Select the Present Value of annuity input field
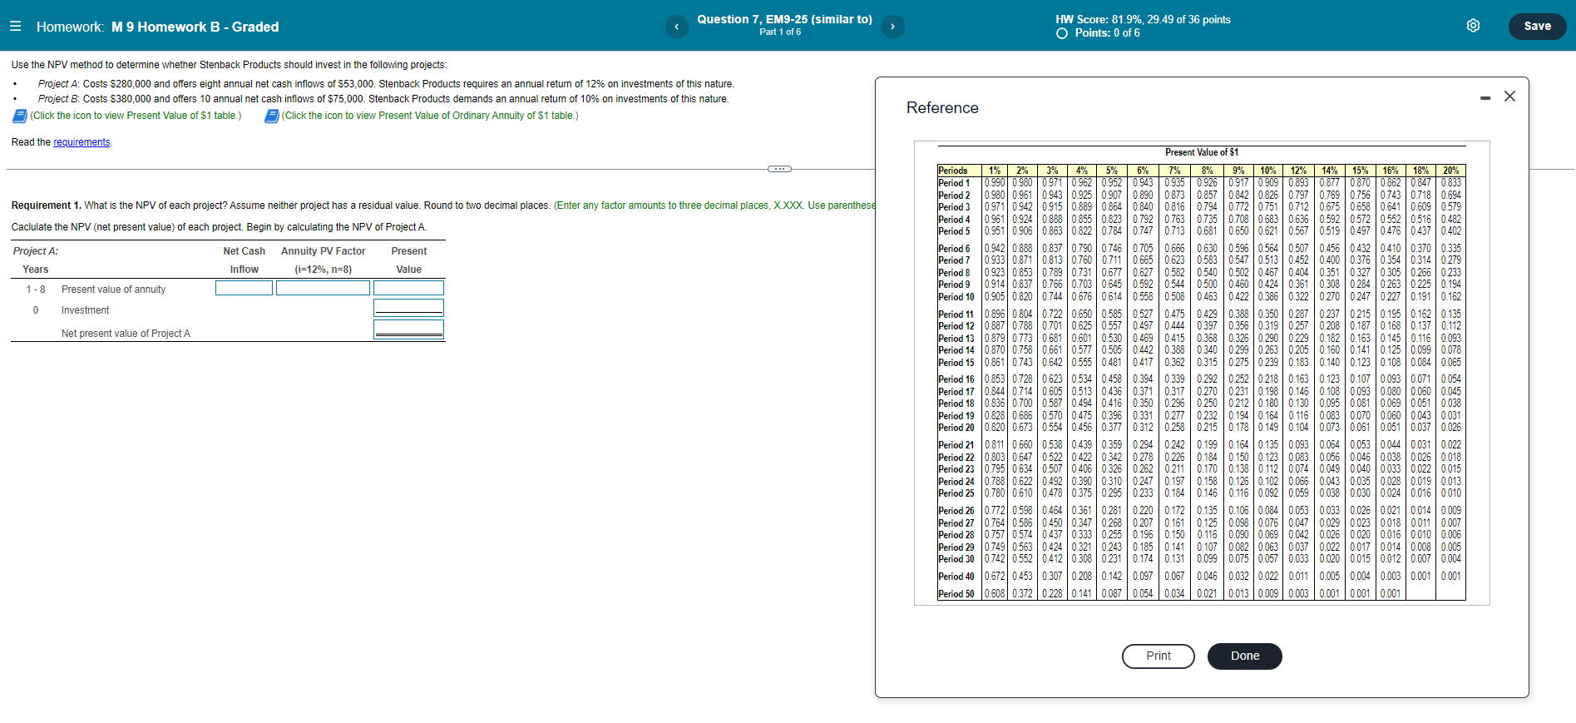This screenshot has height=723, width=1576. pyautogui.click(x=408, y=288)
